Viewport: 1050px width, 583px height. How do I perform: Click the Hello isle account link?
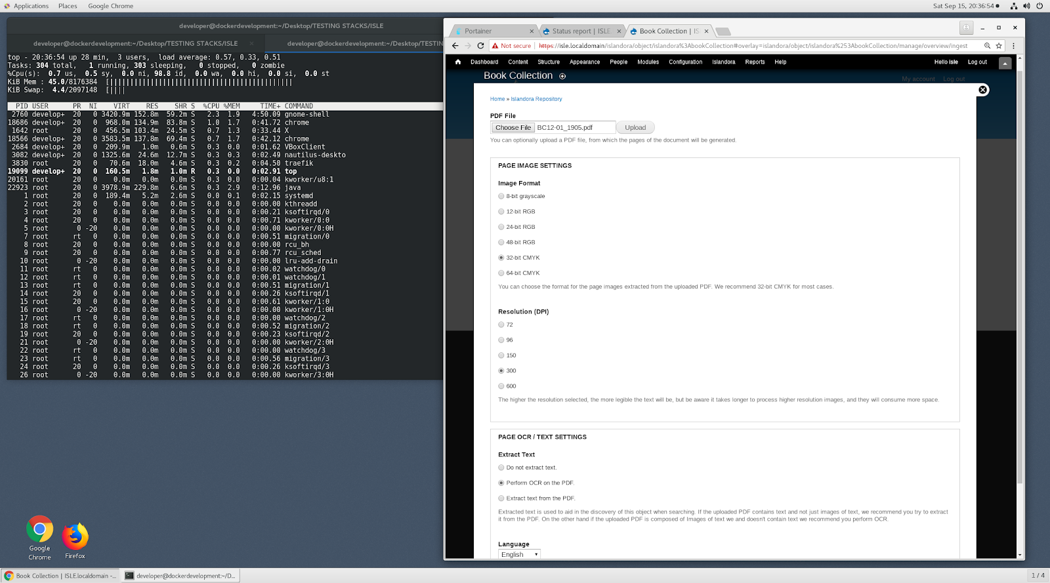946,62
